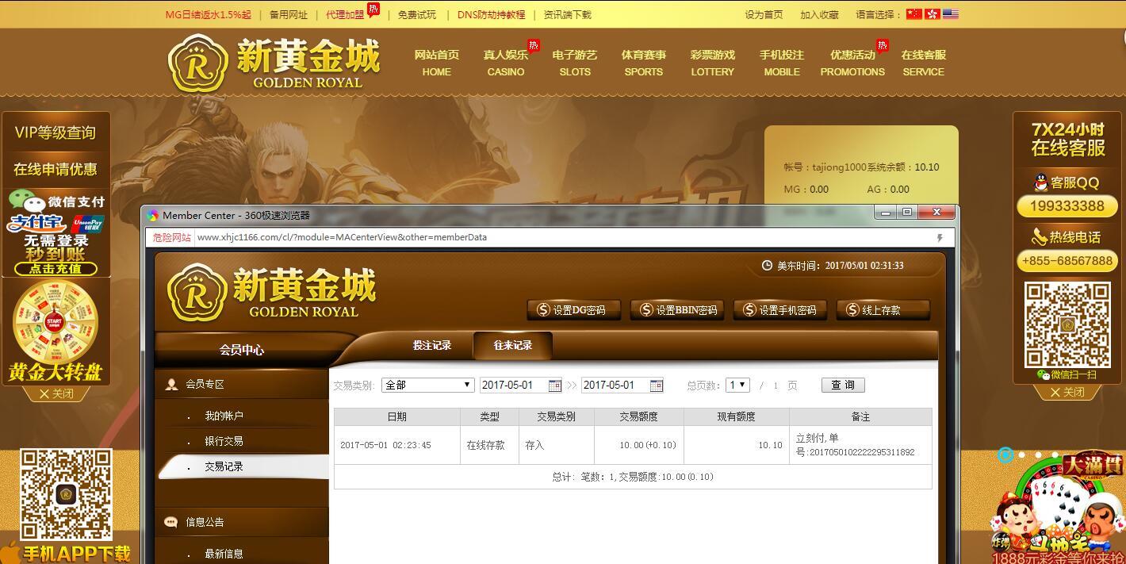Open the 总页数 page number dropdown
Viewport: 1126px width, 564px height.
[737, 386]
